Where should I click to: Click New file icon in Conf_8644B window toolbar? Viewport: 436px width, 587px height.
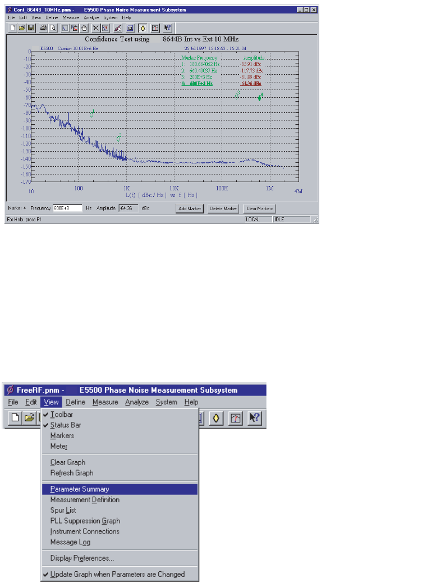[13, 28]
